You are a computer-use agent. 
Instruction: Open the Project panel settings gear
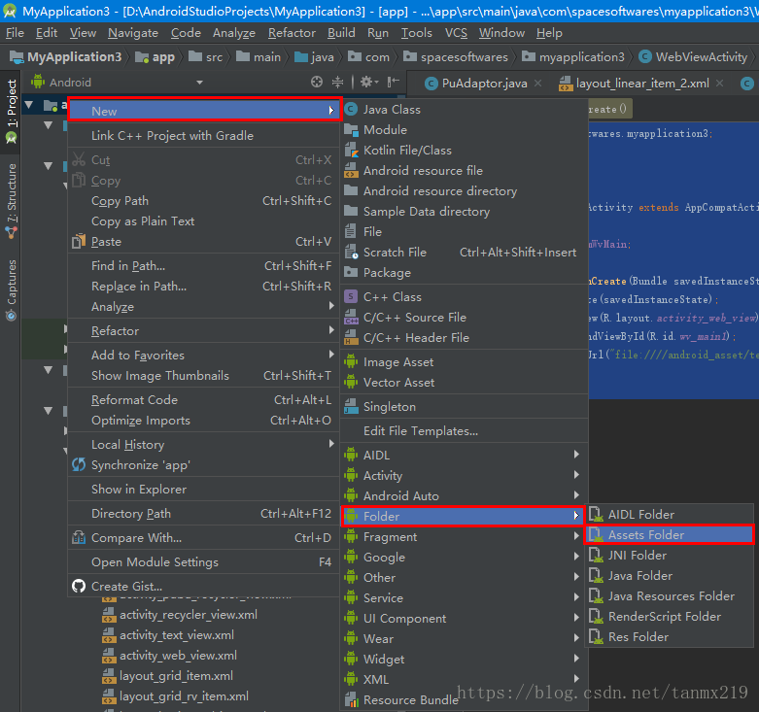click(369, 83)
